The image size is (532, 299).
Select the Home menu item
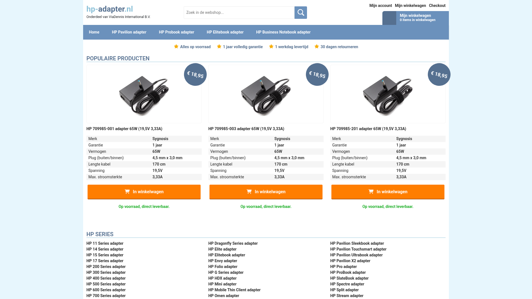click(x=94, y=32)
